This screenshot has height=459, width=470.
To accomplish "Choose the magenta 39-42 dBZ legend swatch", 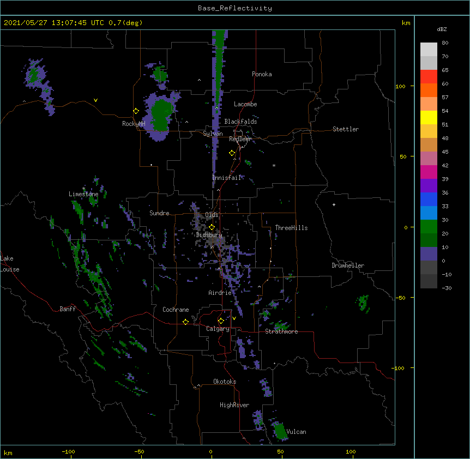I will pos(429,172).
